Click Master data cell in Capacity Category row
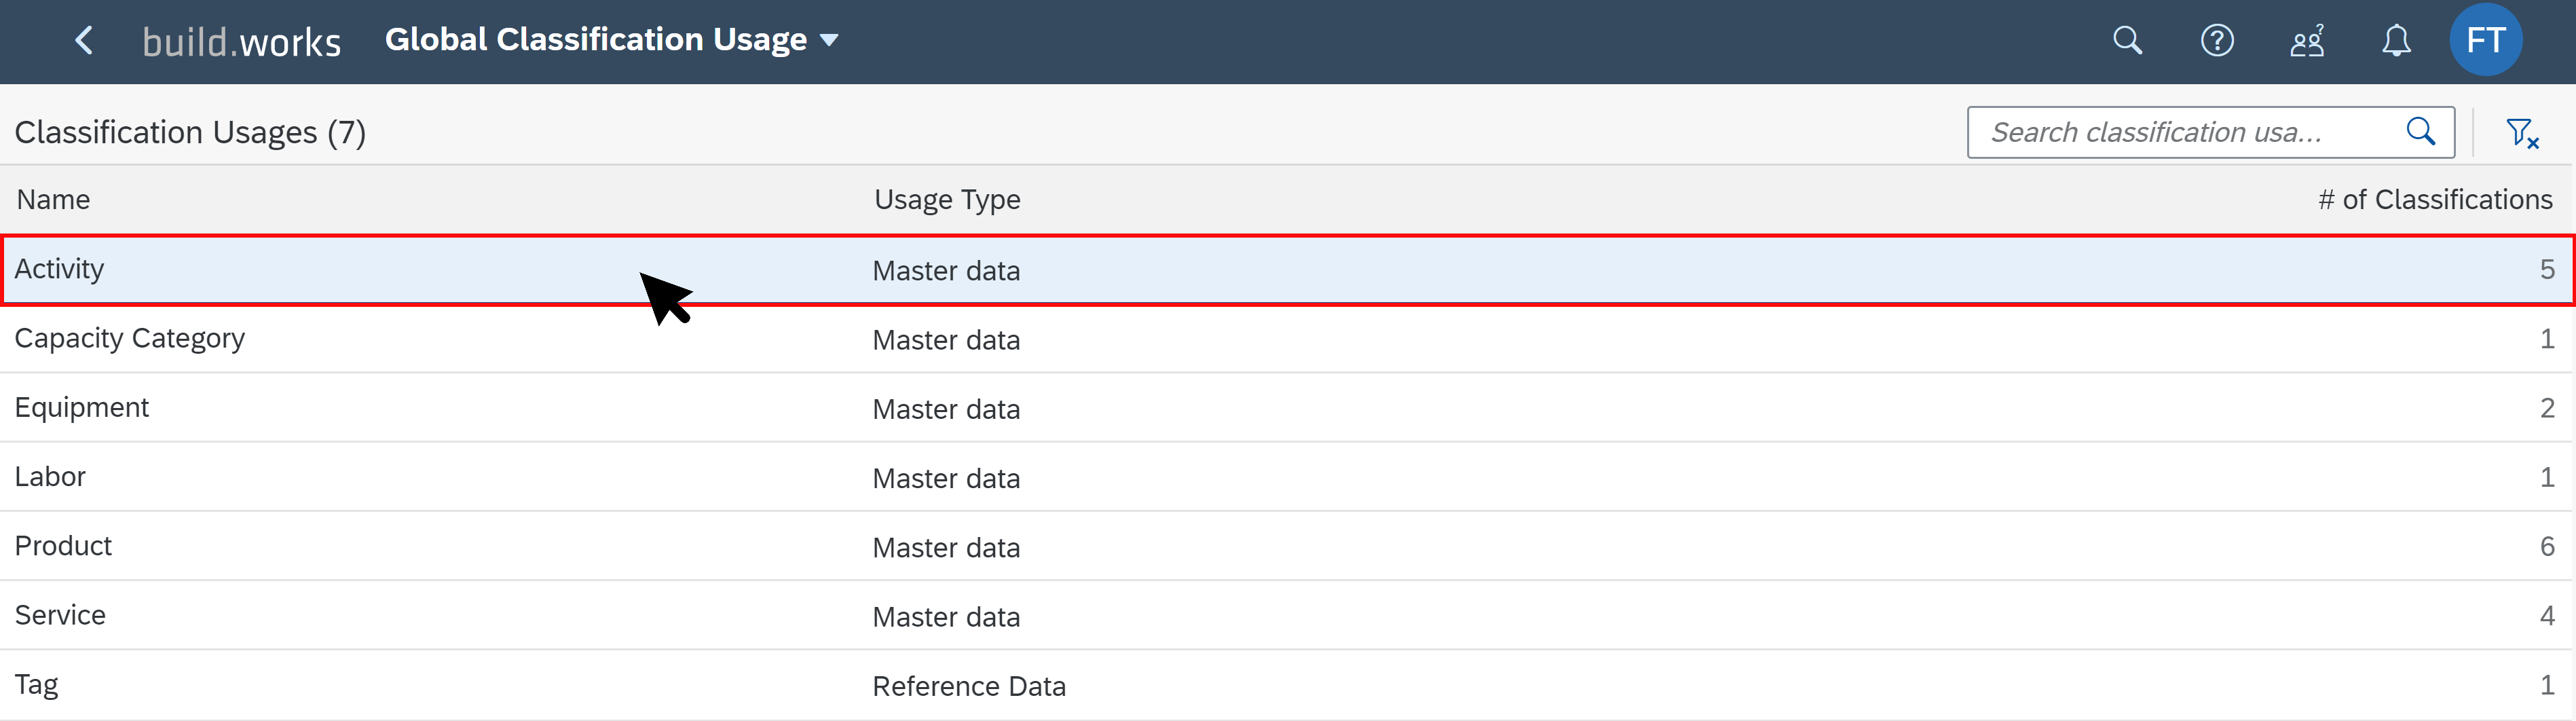The image size is (2576, 721). [946, 340]
